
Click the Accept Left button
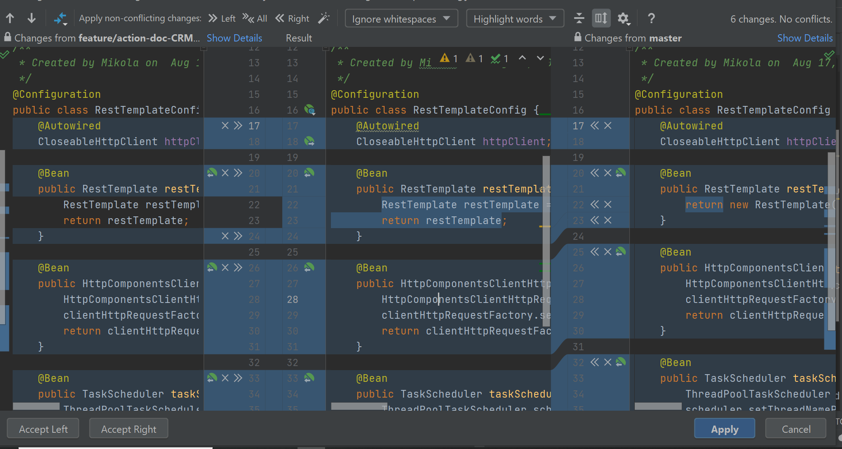pos(42,428)
